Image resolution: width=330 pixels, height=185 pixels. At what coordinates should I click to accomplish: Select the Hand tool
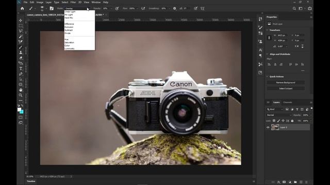21,90
